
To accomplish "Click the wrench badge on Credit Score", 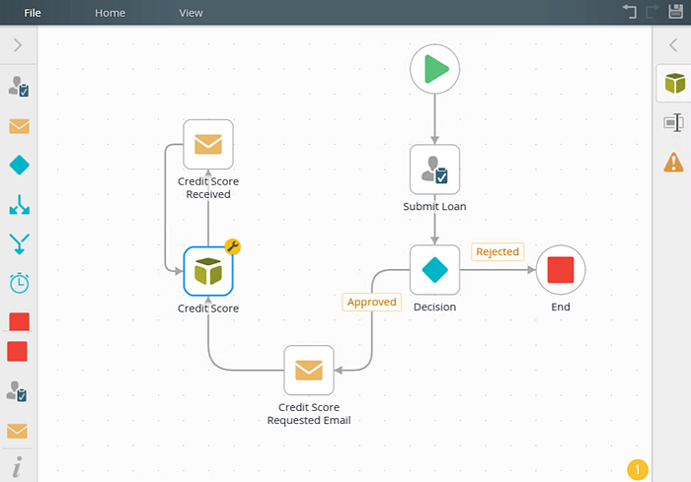I will tap(232, 246).
